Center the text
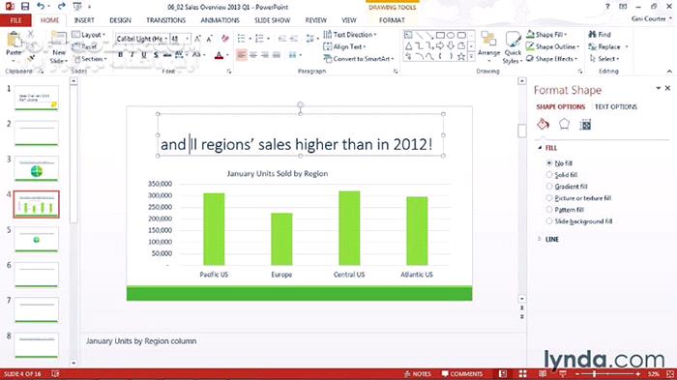677x380 pixels. pos(253,55)
